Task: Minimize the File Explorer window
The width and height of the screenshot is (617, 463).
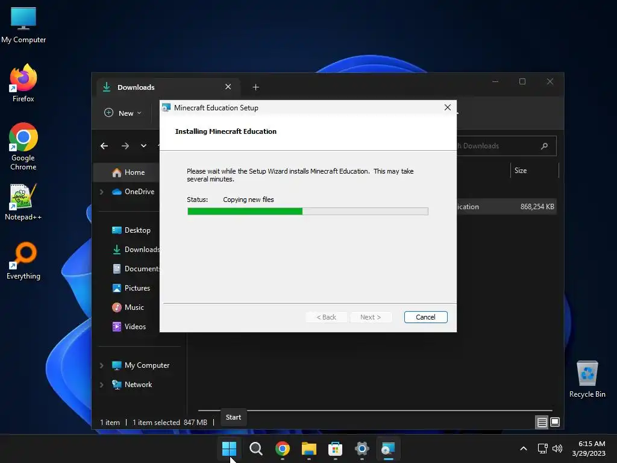Action: click(x=495, y=81)
